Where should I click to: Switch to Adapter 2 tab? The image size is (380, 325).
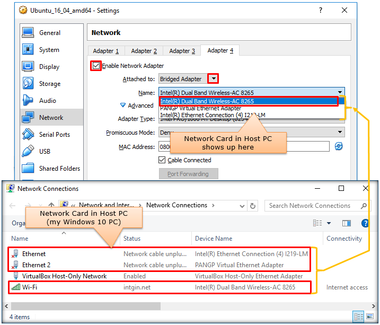click(144, 51)
